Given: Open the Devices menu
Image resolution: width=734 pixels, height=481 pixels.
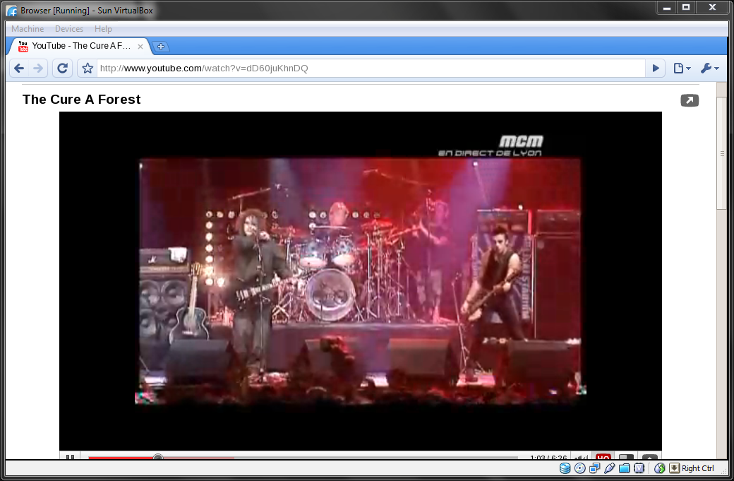Looking at the screenshot, I should click(69, 28).
